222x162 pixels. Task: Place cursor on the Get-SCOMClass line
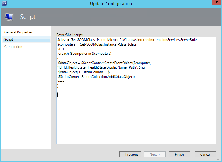pyautogui.click(x=127, y=40)
